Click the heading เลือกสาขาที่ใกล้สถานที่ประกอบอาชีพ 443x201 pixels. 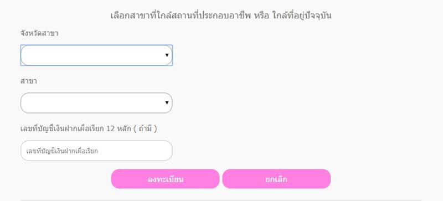coord(181,16)
